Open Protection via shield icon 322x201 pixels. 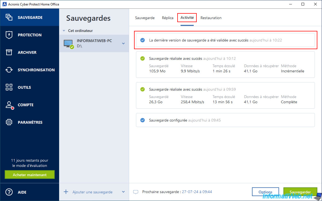9,35
